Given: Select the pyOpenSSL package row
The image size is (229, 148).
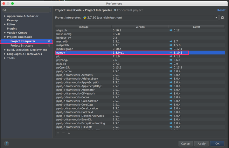Looking at the screenshot, I should pyautogui.click(x=140, y=67).
